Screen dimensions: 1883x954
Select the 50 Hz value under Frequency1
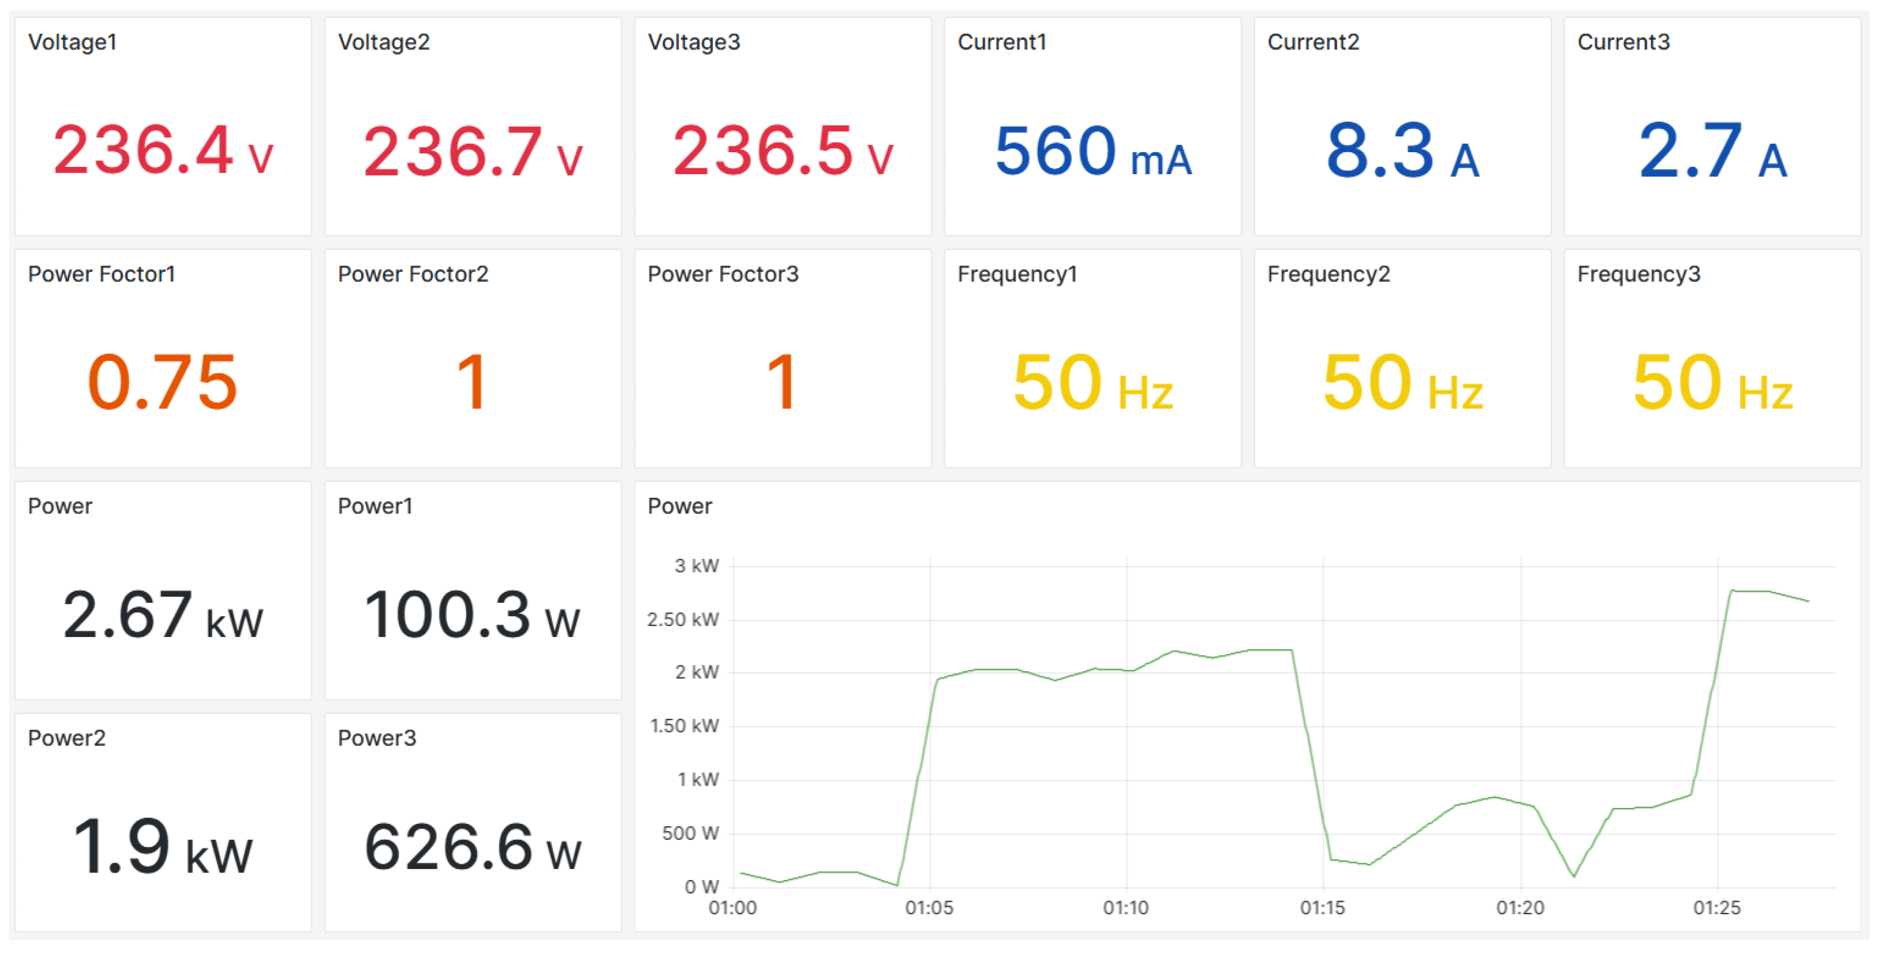(x=1093, y=381)
